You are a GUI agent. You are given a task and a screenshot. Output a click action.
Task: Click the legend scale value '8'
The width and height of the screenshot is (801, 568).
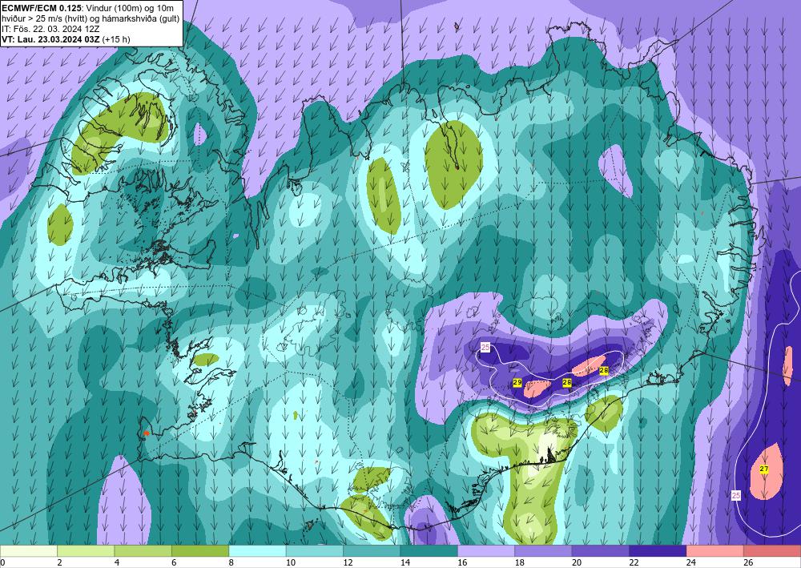point(231,563)
